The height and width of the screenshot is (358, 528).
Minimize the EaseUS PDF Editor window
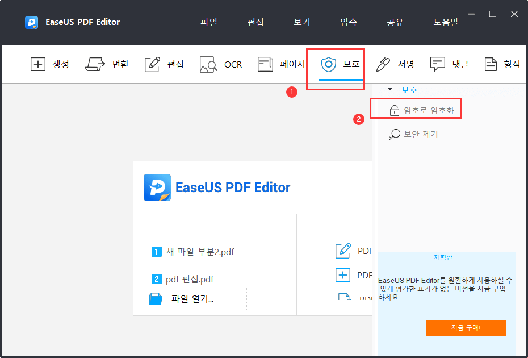(471, 14)
